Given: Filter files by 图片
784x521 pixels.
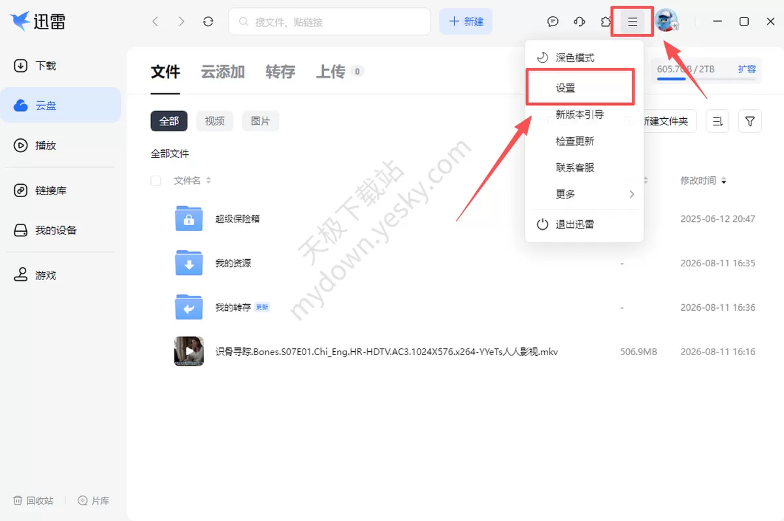Looking at the screenshot, I should (x=260, y=121).
